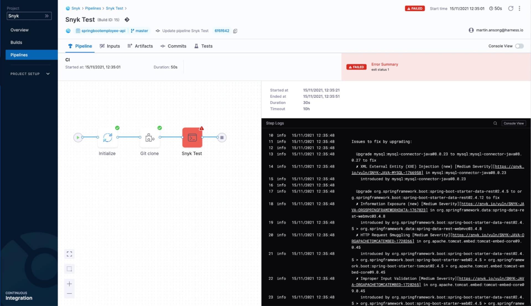Click the square reset-view canvas button

pyautogui.click(x=69, y=269)
